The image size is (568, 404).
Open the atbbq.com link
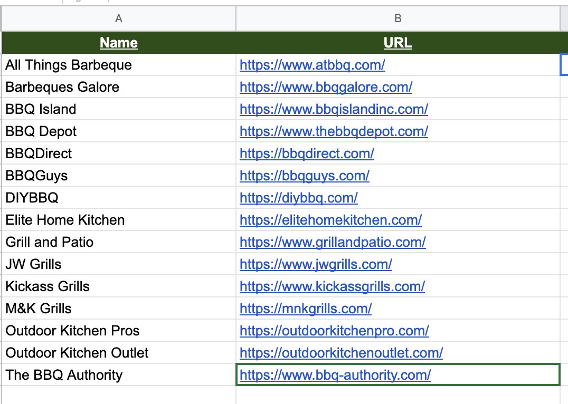[313, 65]
